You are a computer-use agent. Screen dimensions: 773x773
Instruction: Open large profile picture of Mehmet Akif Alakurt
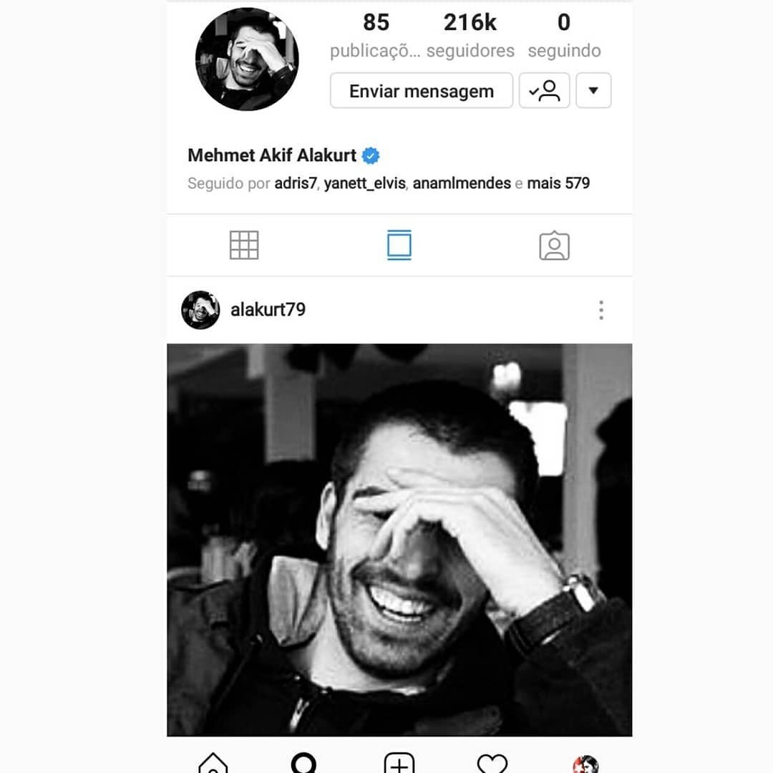(x=247, y=59)
